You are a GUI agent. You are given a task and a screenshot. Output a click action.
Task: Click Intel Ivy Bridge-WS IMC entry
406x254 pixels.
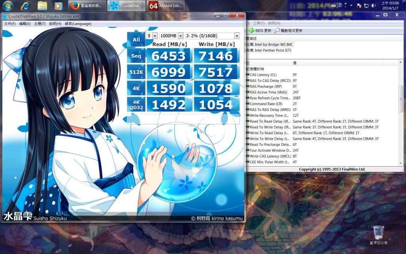coord(270,44)
